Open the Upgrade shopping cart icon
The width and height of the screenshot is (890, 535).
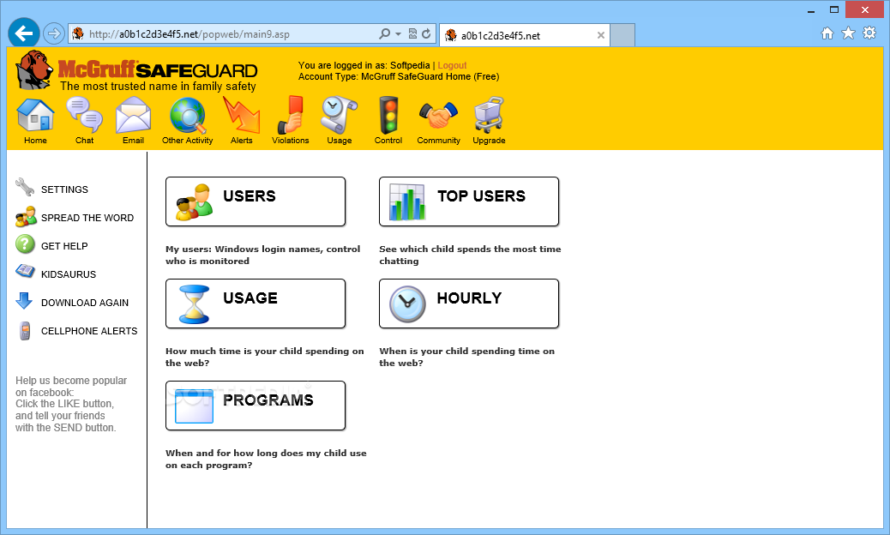(x=489, y=115)
